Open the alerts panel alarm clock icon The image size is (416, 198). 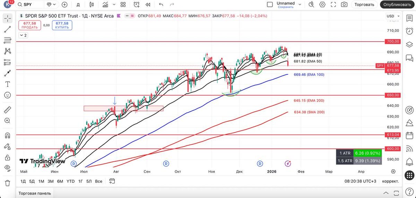(x=409, y=32)
